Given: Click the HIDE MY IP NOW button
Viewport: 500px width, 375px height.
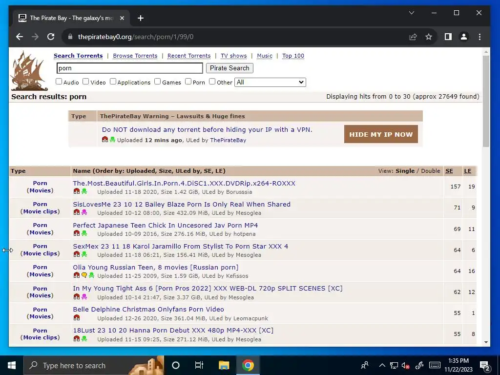Looking at the screenshot, I should 381,134.
